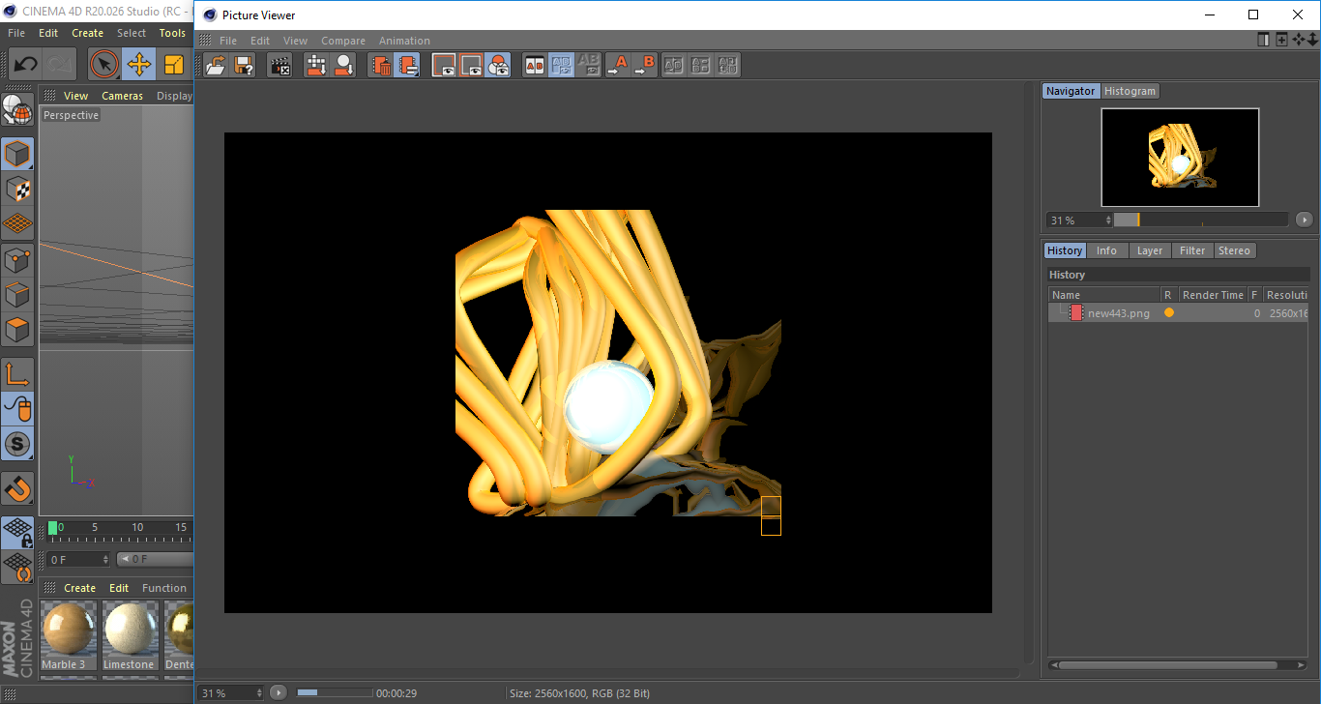
Task: Toggle the greyed AB Difference icon
Action: point(588,66)
